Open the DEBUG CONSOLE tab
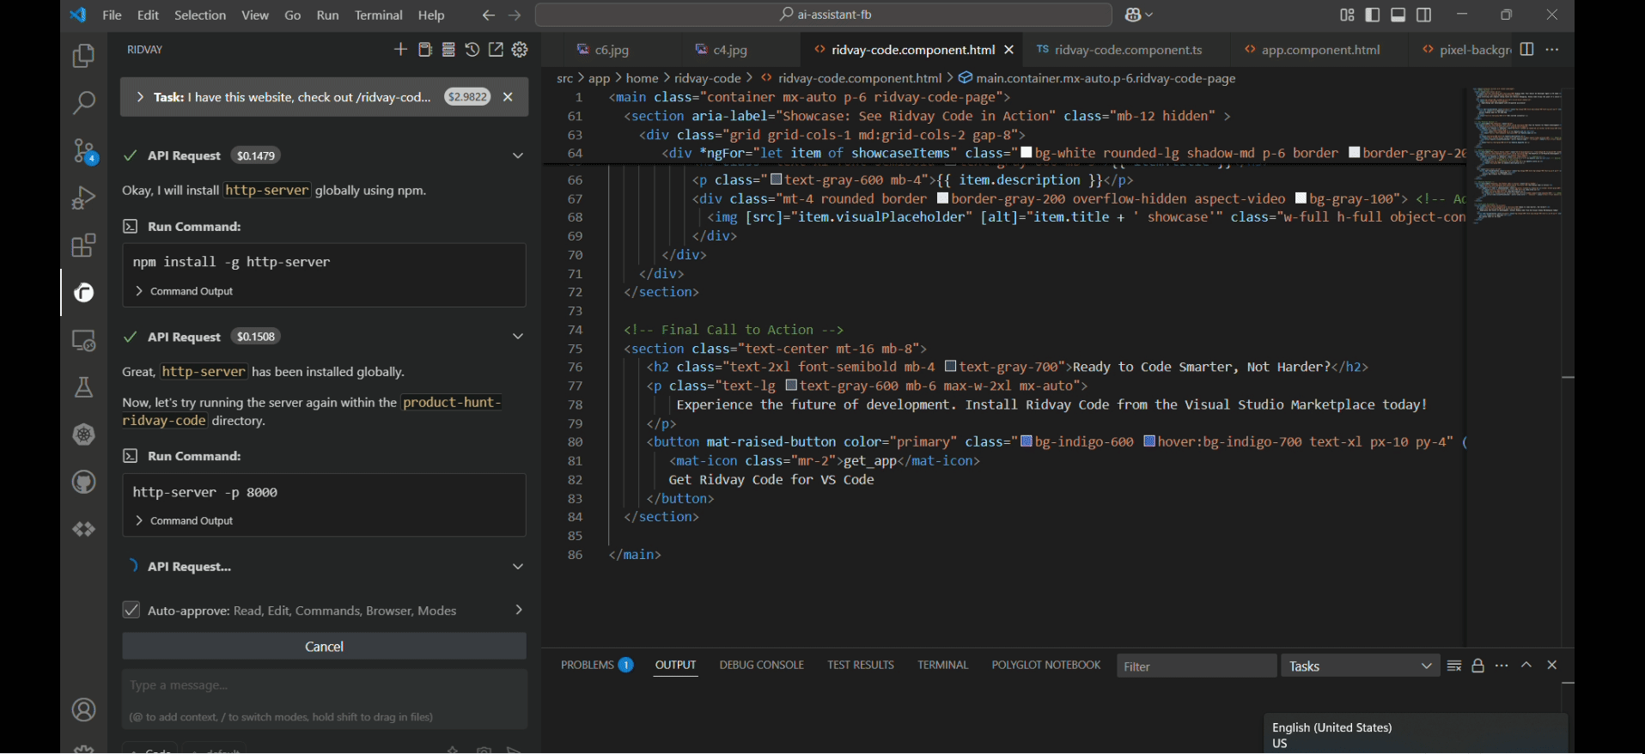This screenshot has width=1645, height=754. (x=762, y=665)
